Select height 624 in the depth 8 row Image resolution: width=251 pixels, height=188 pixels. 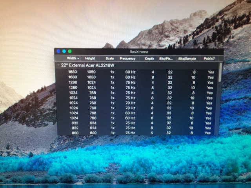coord(93,128)
